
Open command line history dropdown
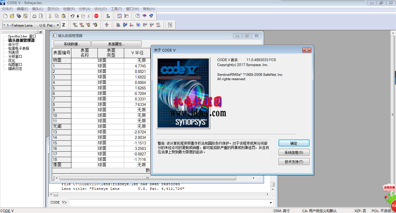[x=271, y=203]
